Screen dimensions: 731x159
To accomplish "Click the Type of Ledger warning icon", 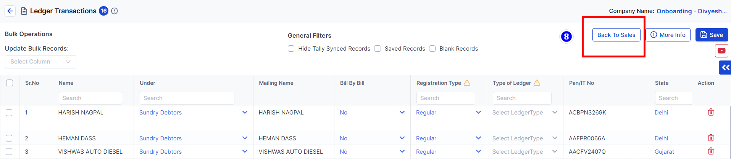I will click(x=537, y=83).
